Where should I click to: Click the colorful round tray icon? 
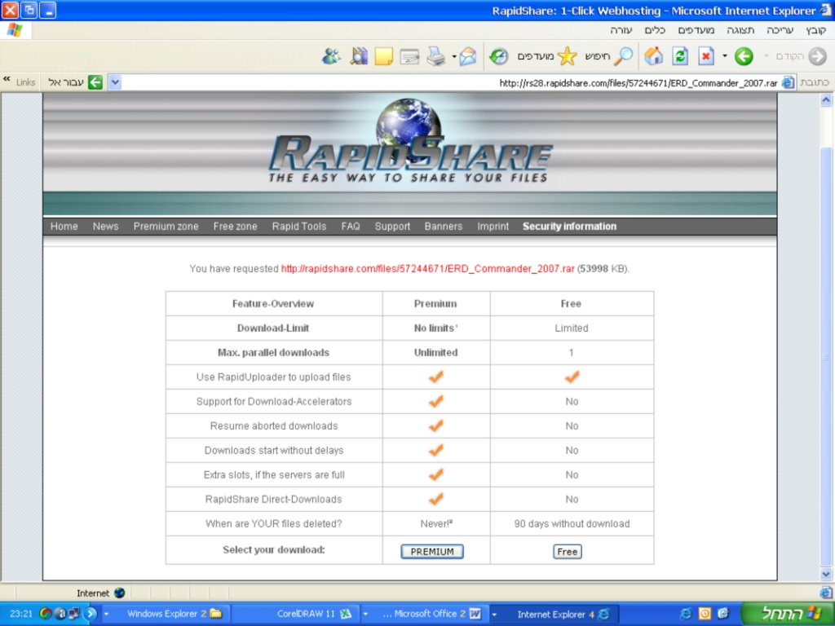(46, 614)
